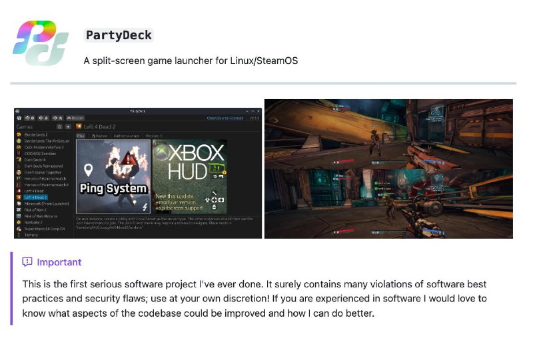Click the PartyDeck title heading
Screen dimensions: 533x338
pos(119,35)
